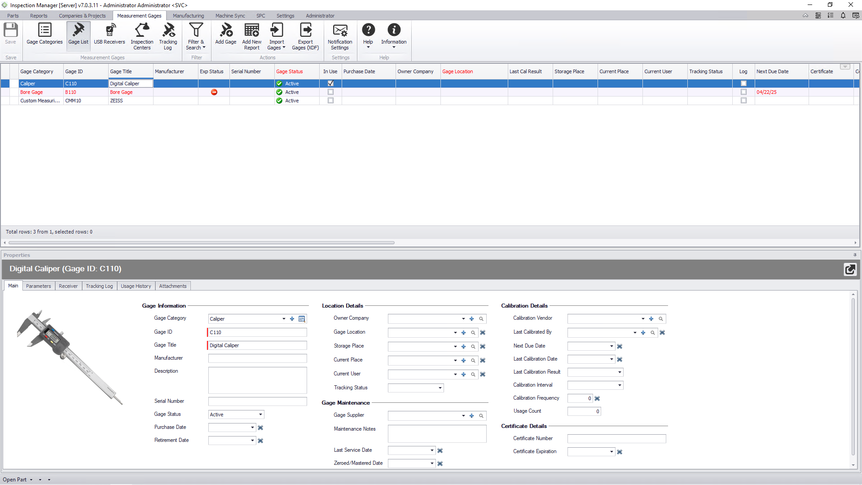
Task: Click horizontal scrollbar of gage grid
Action: [201, 243]
